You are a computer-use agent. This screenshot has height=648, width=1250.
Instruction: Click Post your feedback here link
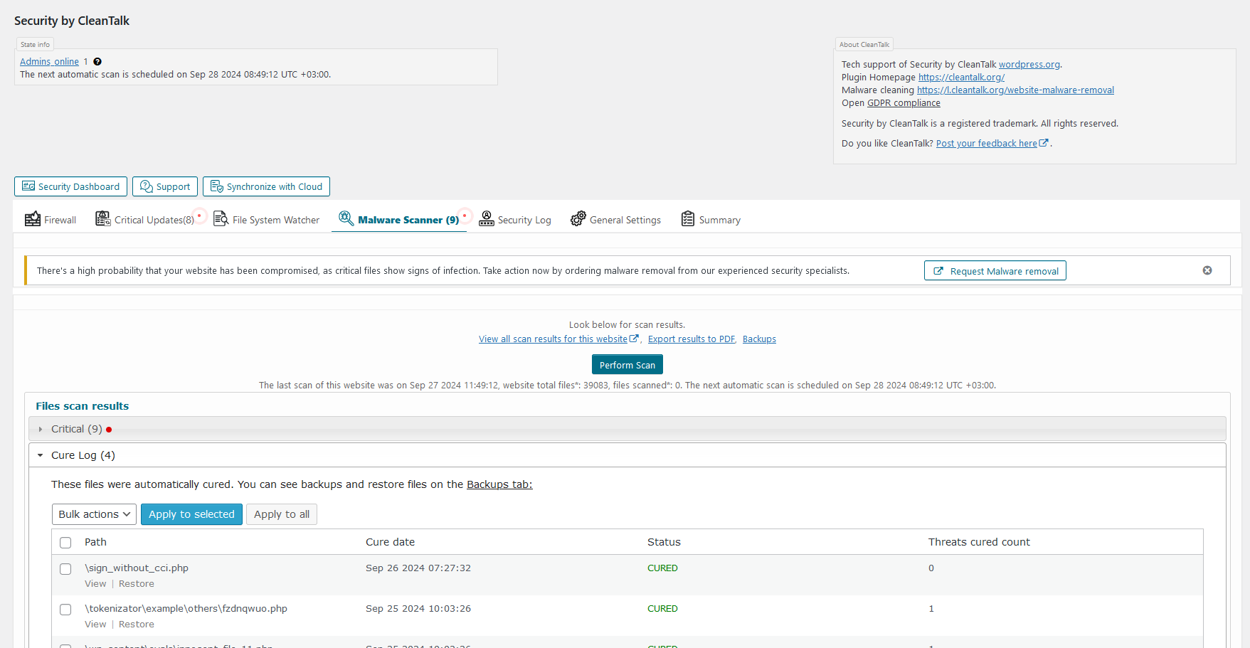pyautogui.click(x=986, y=143)
